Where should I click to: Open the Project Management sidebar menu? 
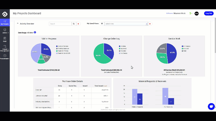[x=5, y=48]
